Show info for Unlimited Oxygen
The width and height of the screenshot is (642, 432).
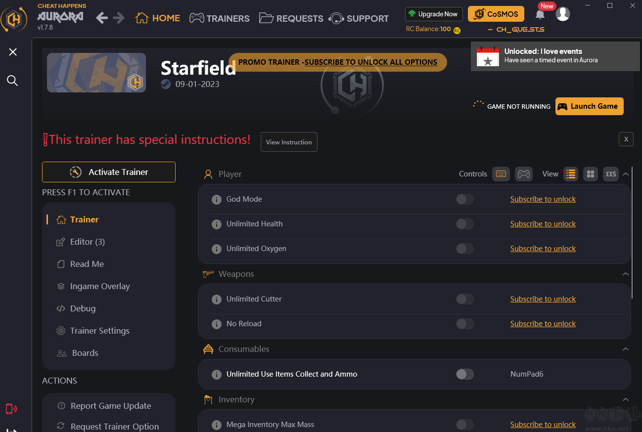tap(216, 249)
